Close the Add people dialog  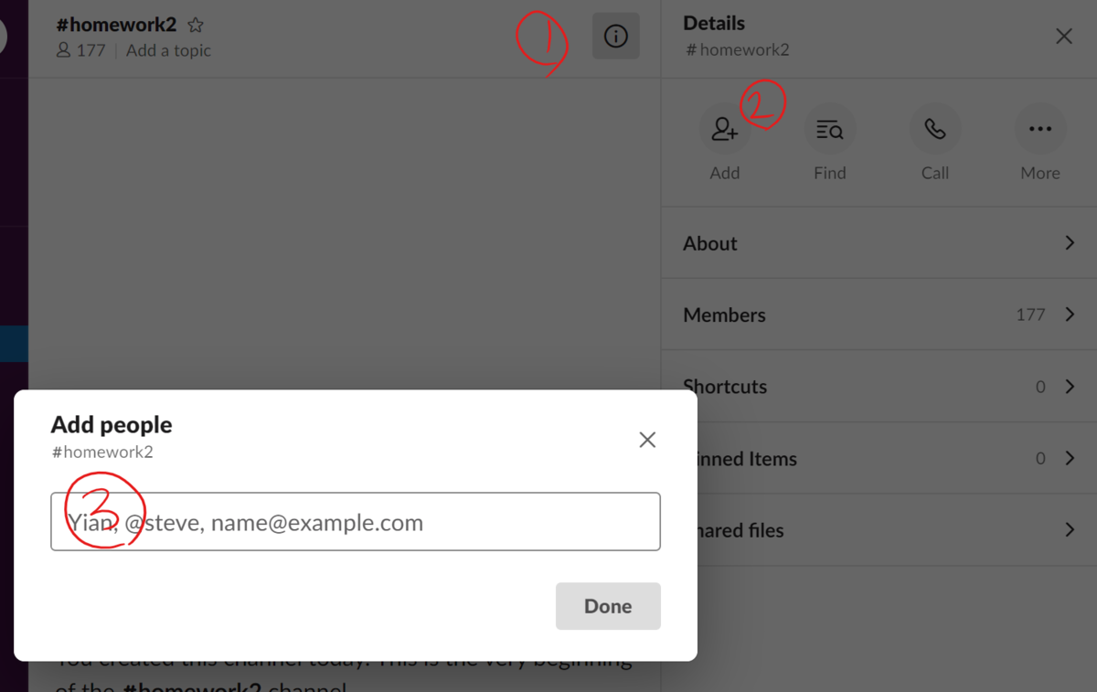coord(647,440)
